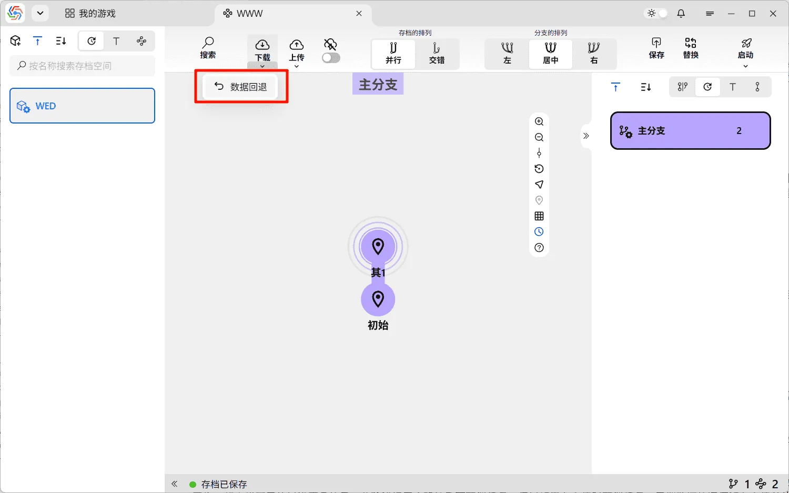
Task: Click the history reset icon on canvas toolbar
Action: pos(539,169)
